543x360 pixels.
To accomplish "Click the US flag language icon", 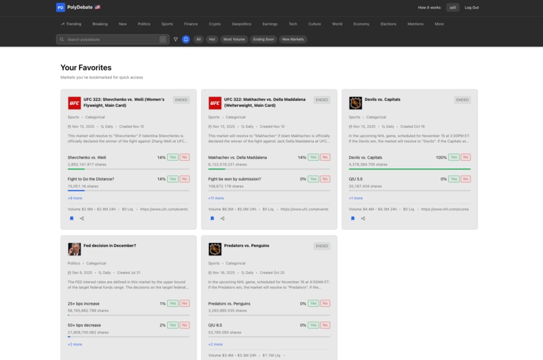I will point(98,7).
